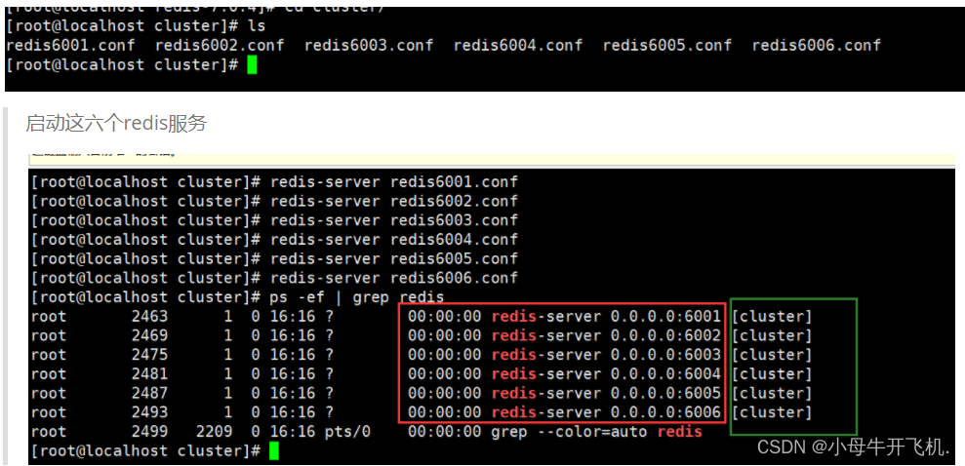The width and height of the screenshot is (965, 466).
Task: Click the heading 启动这六个redis服务
Action: pyautogui.click(x=116, y=124)
